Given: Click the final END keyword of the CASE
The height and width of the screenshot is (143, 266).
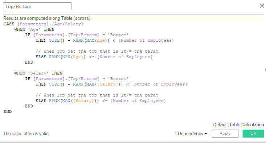Looking at the screenshot, I should [x=8, y=112].
